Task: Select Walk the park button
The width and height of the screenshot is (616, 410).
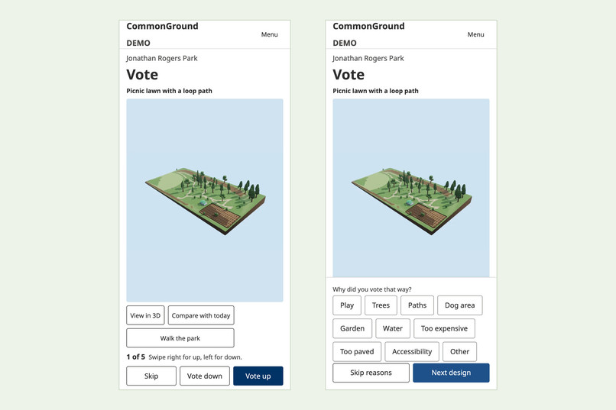Action: [180, 338]
